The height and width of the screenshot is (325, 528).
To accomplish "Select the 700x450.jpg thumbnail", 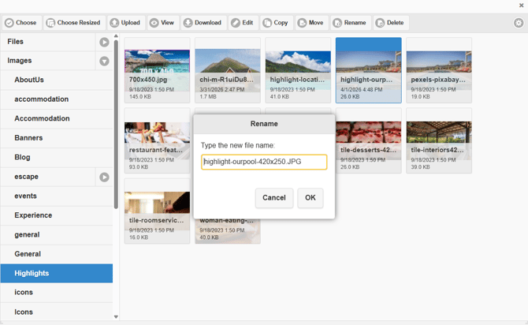I will point(157,69).
